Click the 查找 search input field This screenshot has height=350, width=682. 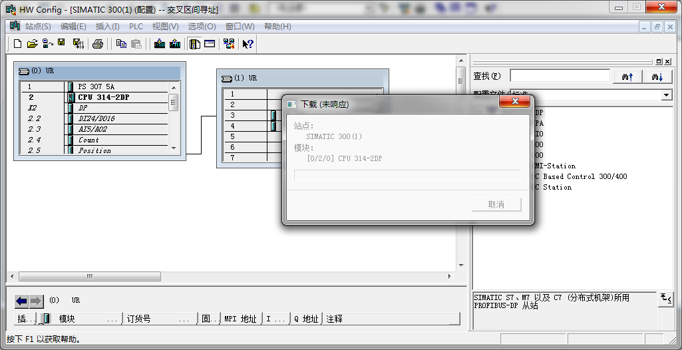tap(560, 76)
